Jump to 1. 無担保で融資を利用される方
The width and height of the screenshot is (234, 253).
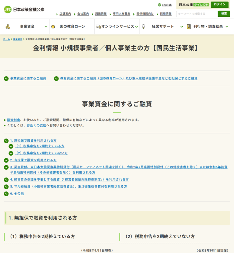(x=33, y=141)
